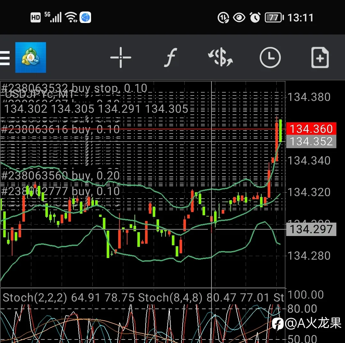Tap the red ask price horizontal line
Viewport: 345px width, 343px height.
click(x=142, y=129)
